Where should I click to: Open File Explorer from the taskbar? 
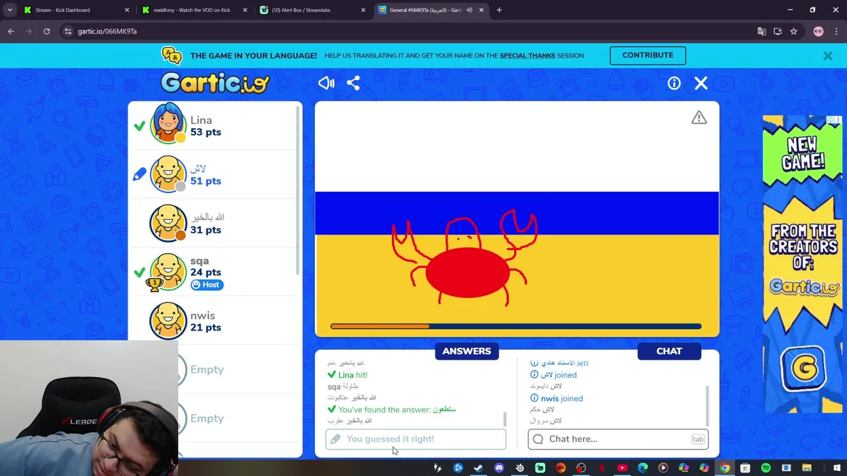point(807,468)
